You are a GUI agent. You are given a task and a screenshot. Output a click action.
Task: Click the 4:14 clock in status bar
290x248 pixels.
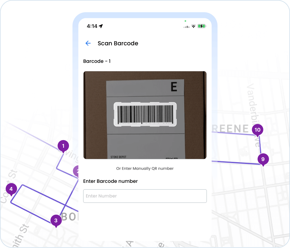[92, 26]
